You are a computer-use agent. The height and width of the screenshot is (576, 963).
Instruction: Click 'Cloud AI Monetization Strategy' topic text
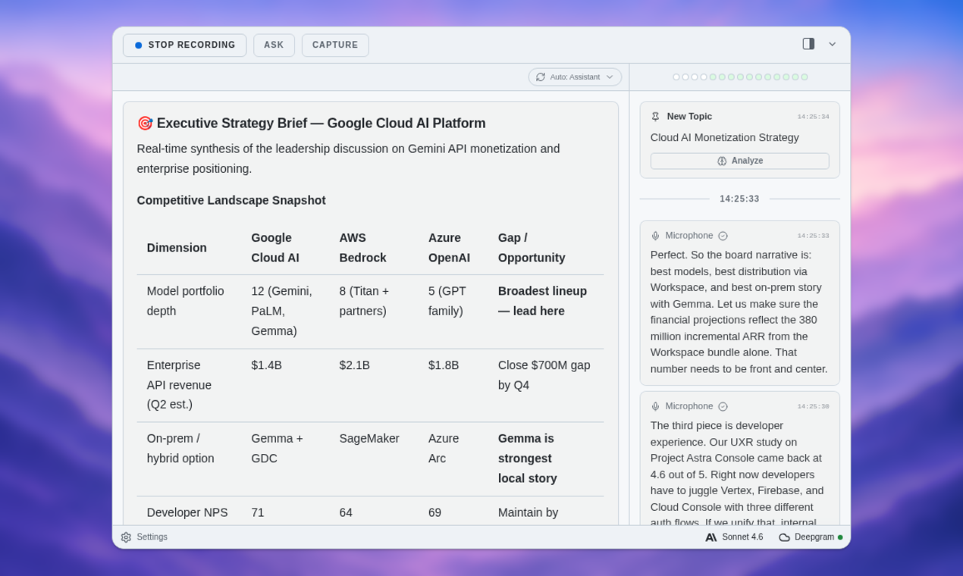point(724,137)
